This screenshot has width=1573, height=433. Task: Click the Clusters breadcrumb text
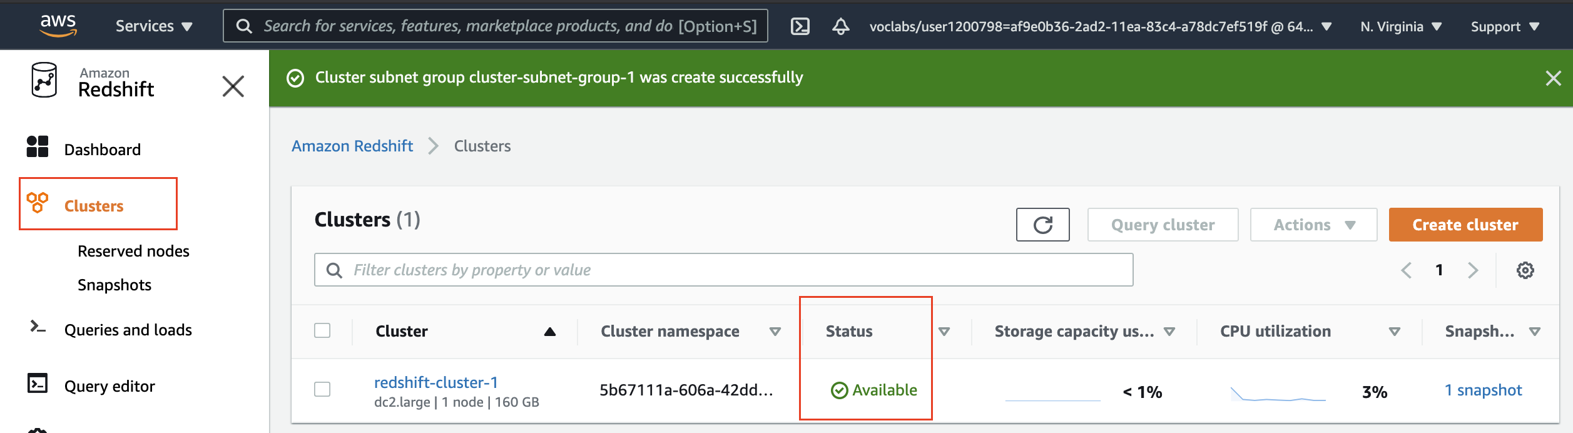(482, 146)
